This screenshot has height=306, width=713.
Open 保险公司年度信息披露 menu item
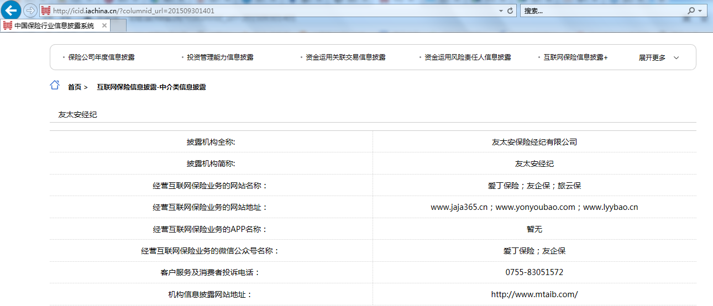click(x=101, y=57)
